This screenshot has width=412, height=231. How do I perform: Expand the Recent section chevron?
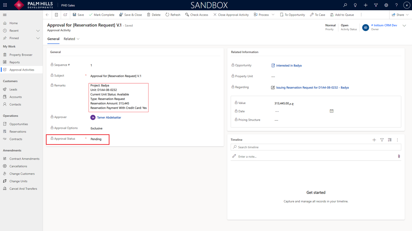(38, 31)
